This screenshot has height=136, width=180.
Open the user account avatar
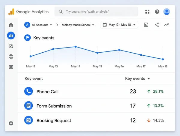pyautogui.click(x=166, y=12)
